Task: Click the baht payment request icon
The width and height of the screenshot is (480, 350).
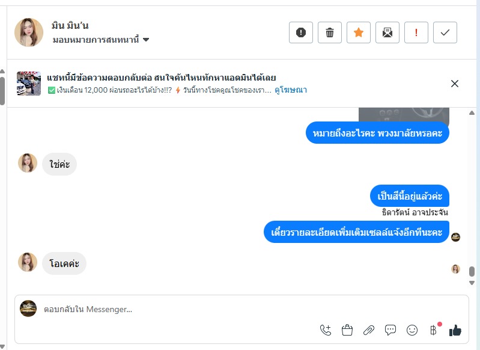Action: [x=433, y=330]
